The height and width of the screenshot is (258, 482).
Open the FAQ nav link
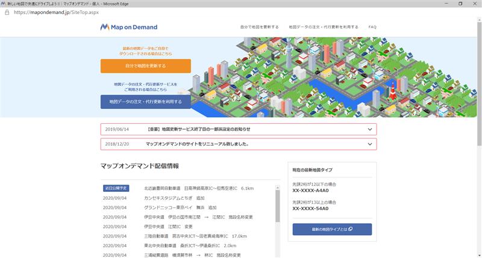(x=372, y=27)
